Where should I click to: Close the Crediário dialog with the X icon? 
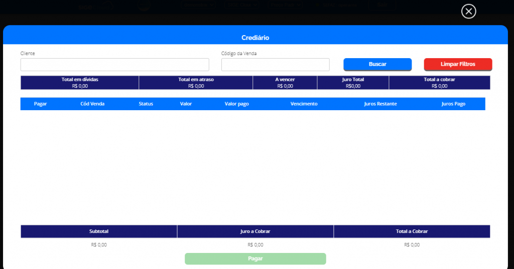[x=468, y=12]
